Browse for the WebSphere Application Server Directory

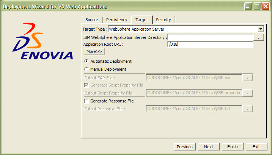click(258, 37)
